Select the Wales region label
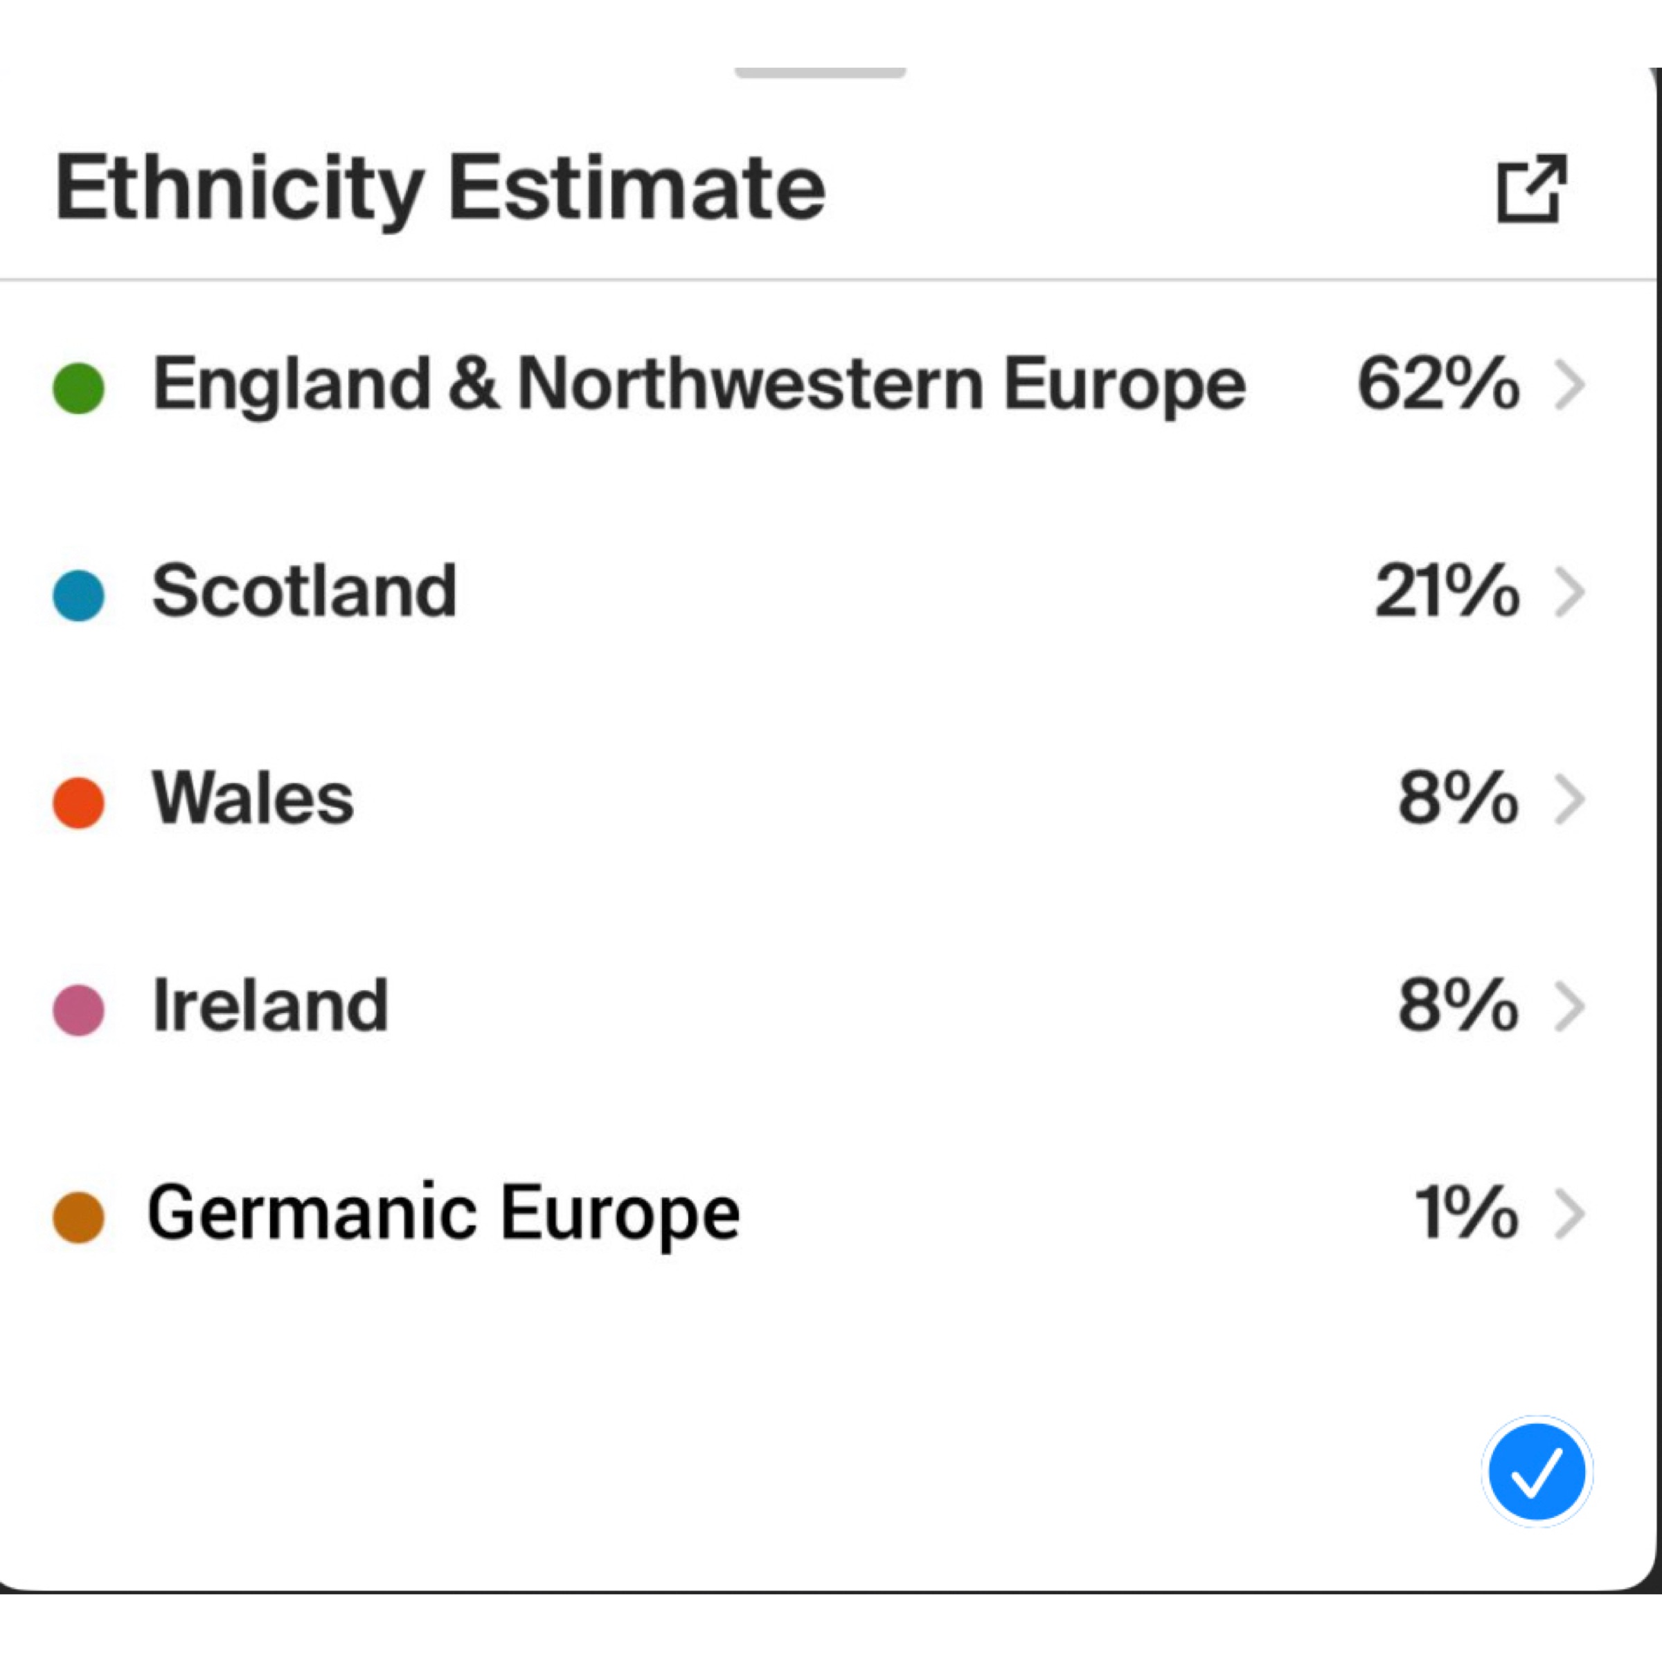 pos(253,798)
